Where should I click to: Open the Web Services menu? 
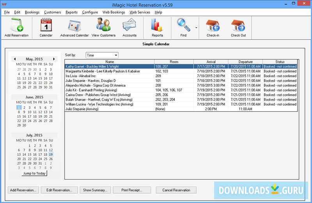pyautogui.click(x=140, y=12)
